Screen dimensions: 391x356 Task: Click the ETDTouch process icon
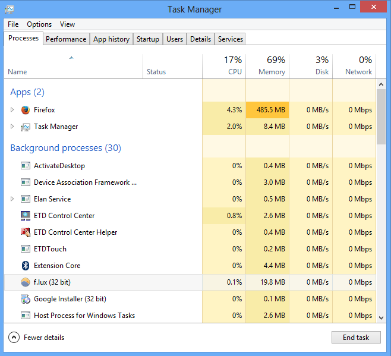click(x=26, y=249)
